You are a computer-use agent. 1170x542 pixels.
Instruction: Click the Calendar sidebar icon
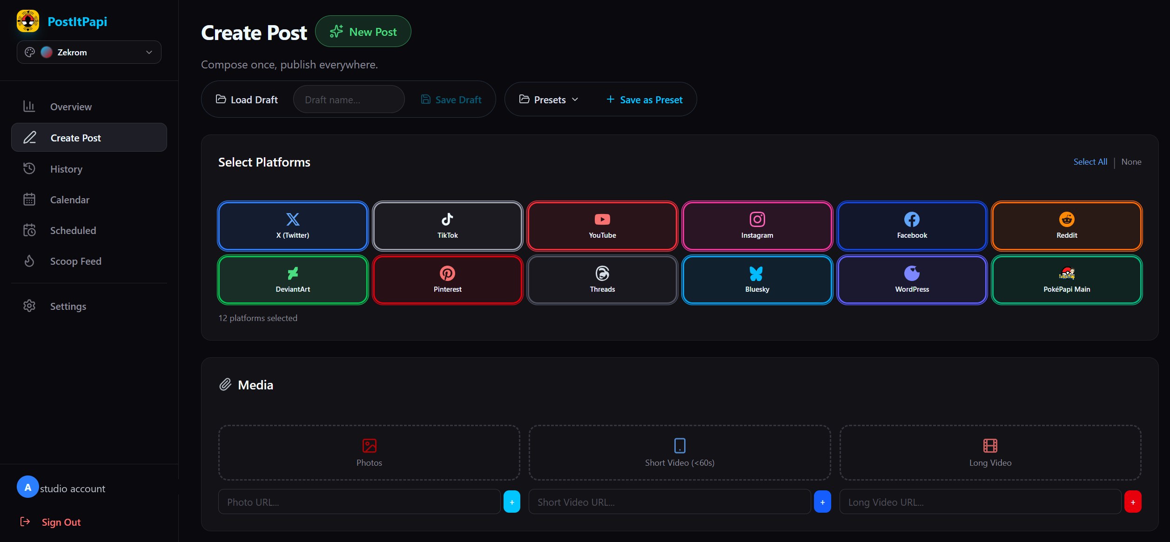(x=29, y=200)
